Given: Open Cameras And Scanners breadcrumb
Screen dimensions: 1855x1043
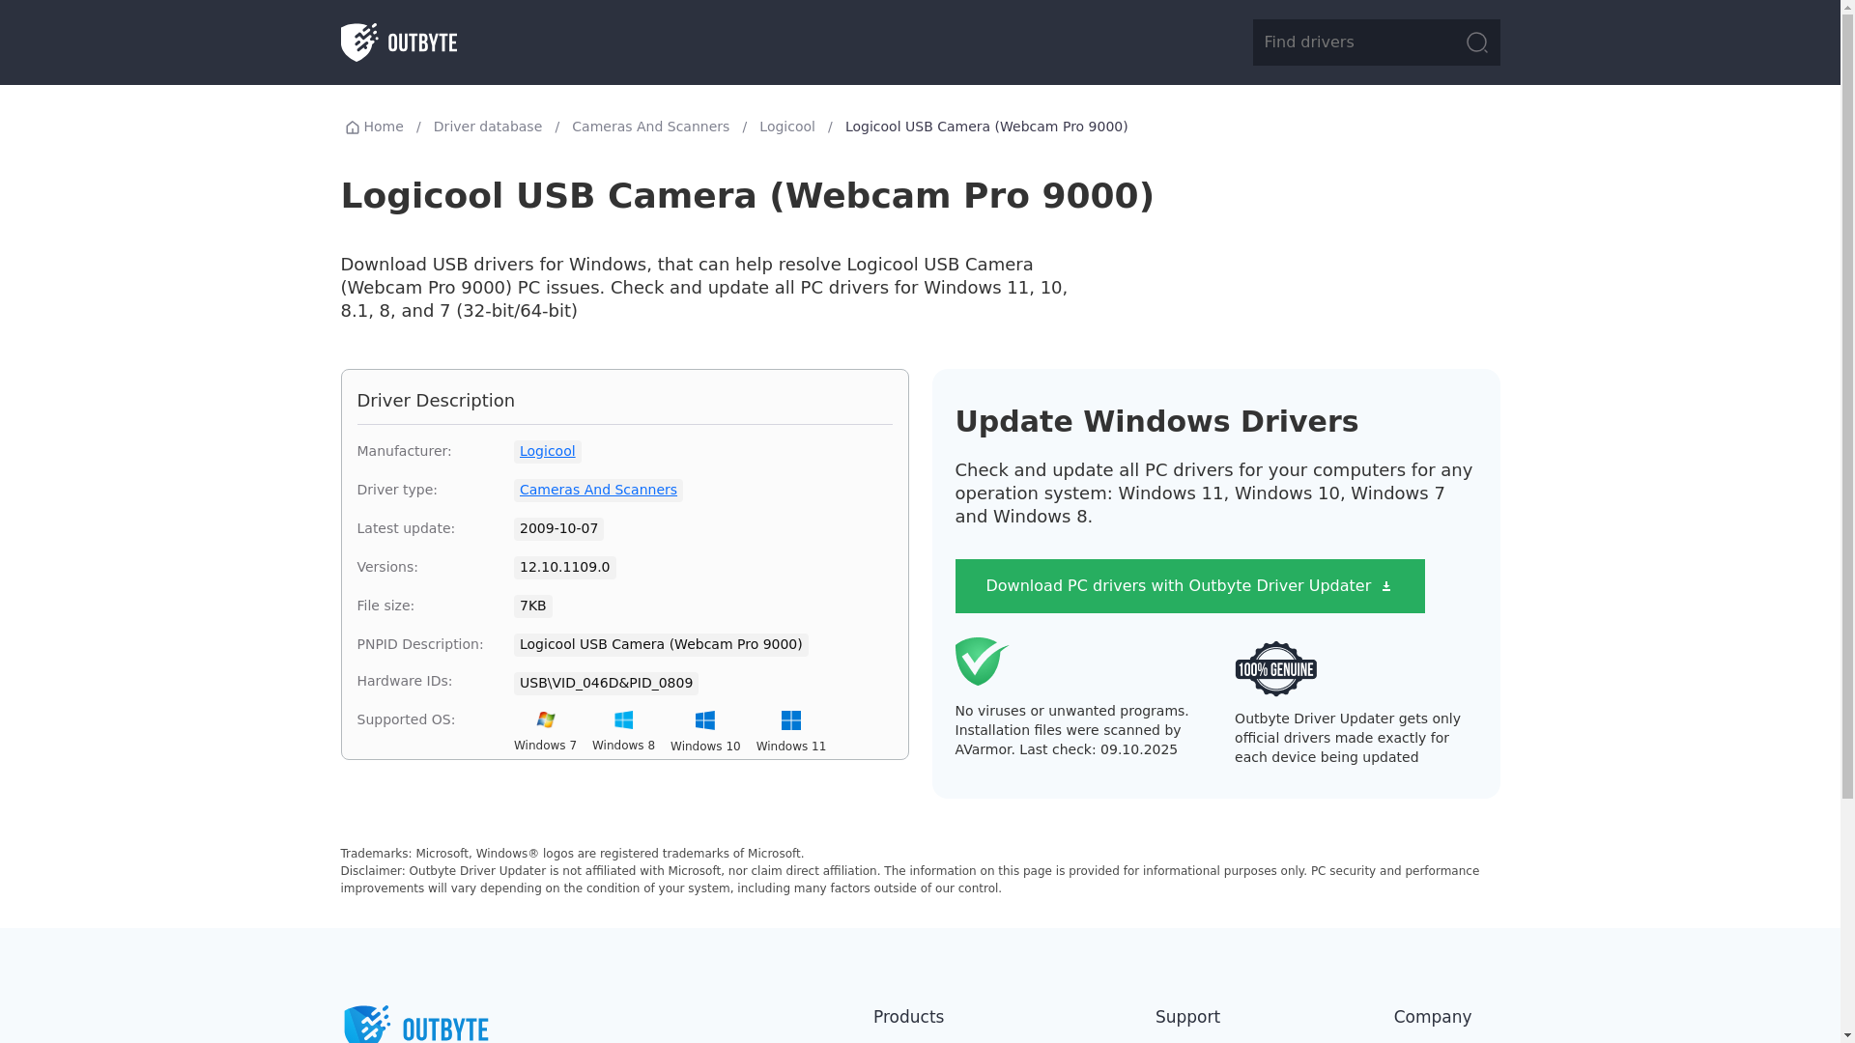Looking at the screenshot, I should (x=650, y=127).
